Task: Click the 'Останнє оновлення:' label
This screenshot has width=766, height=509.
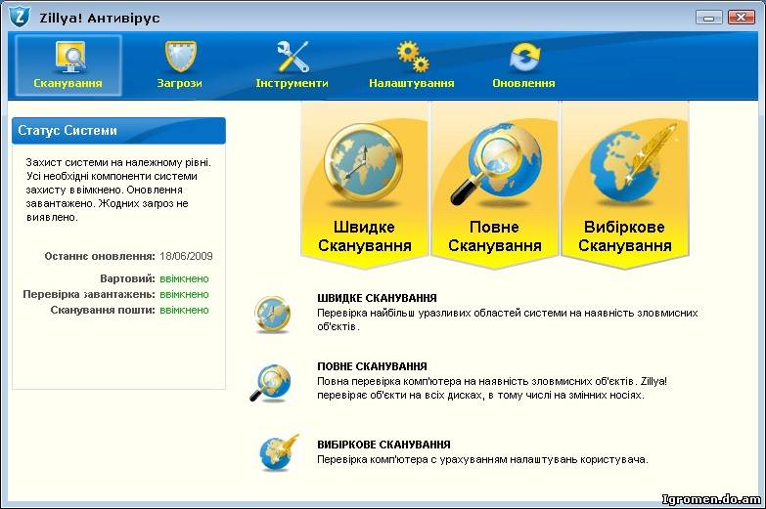Action: [x=100, y=256]
